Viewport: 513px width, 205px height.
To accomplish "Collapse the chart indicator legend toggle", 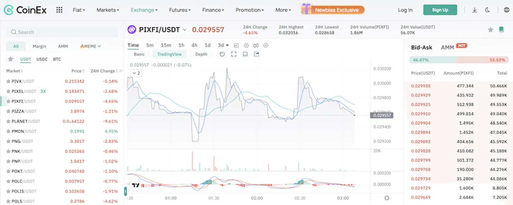I will (x=136, y=73).
